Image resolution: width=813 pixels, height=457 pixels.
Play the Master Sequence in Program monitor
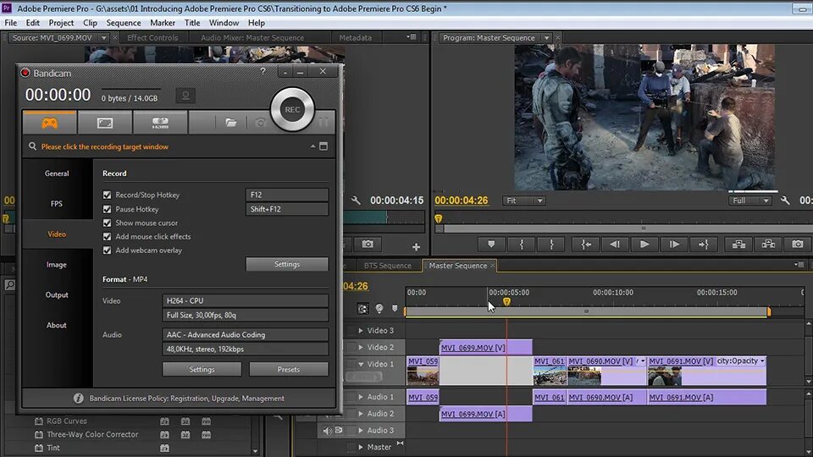(x=644, y=244)
